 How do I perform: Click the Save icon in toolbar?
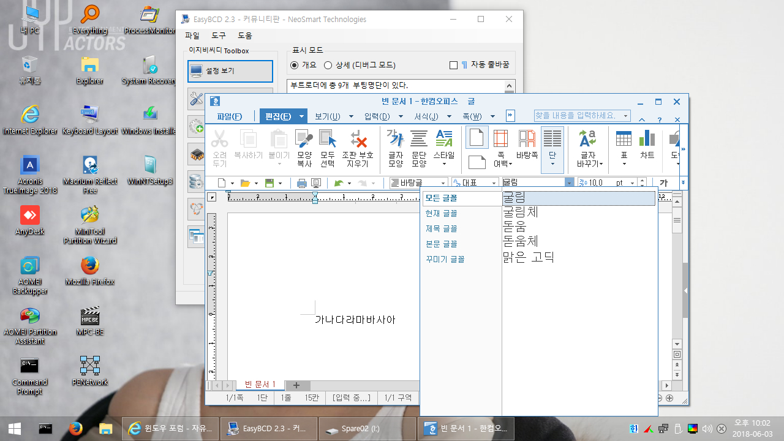pos(269,183)
